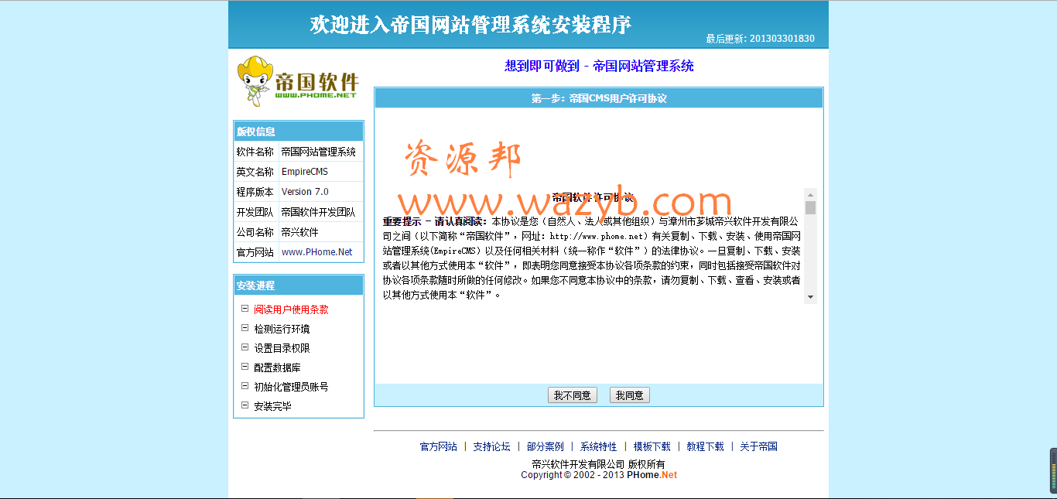Click the 版权信息 panel header
This screenshot has width=1057, height=499.
click(299, 132)
